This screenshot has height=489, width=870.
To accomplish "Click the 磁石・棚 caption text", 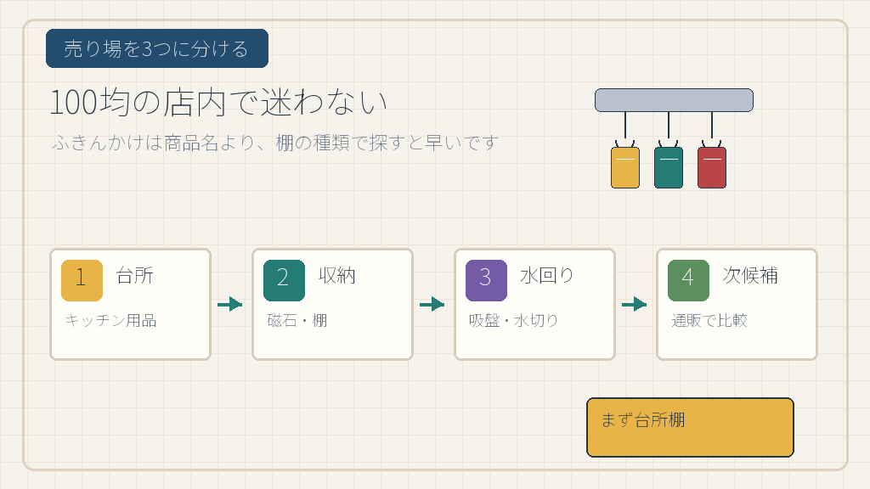I will [297, 320].
